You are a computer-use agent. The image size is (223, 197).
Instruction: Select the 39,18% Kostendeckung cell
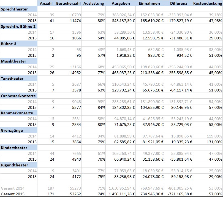point(208,15)
